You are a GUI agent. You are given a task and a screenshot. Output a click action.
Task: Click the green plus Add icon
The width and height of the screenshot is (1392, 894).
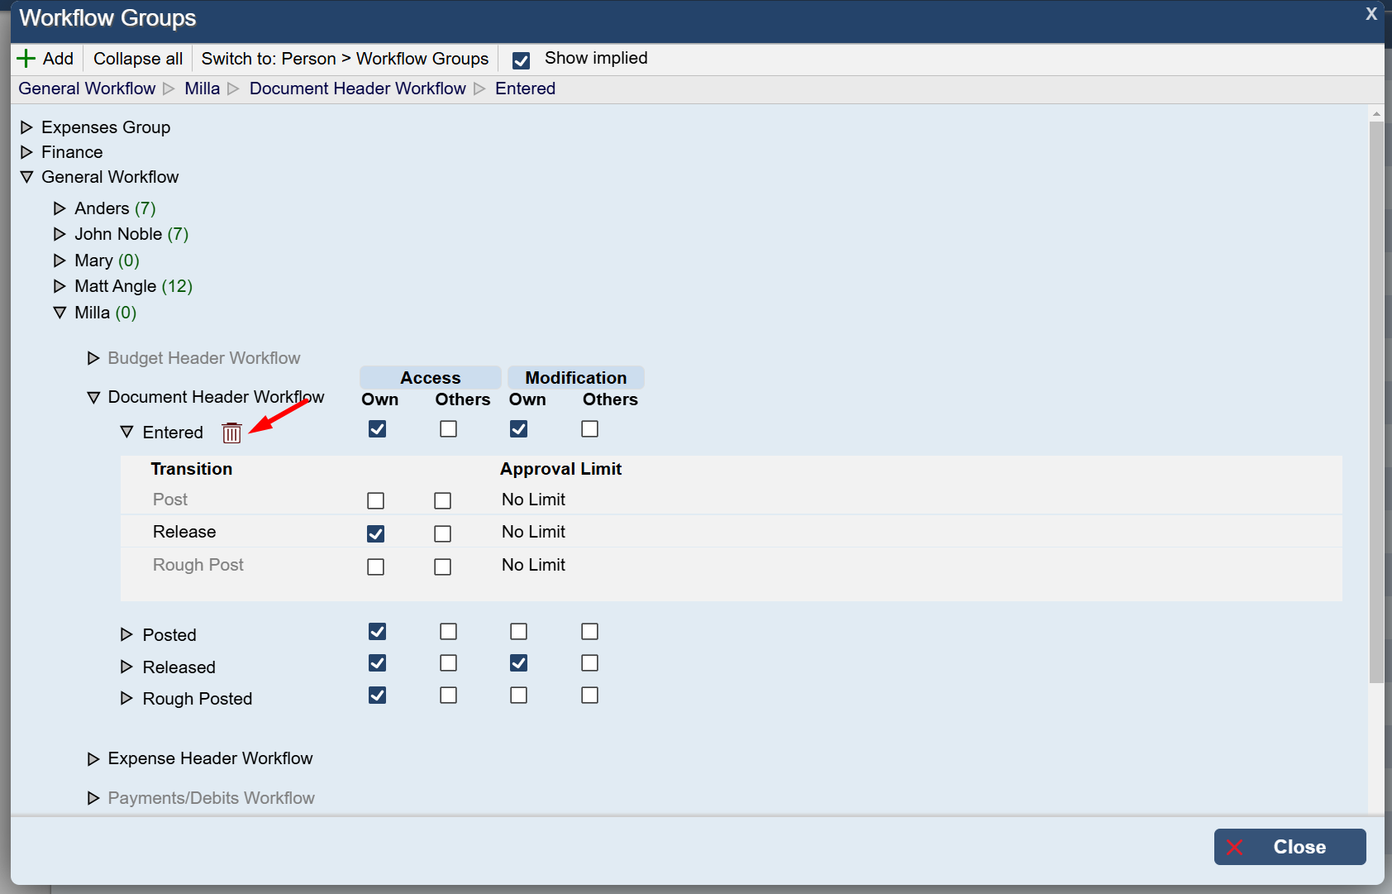(x=26, y=59)
